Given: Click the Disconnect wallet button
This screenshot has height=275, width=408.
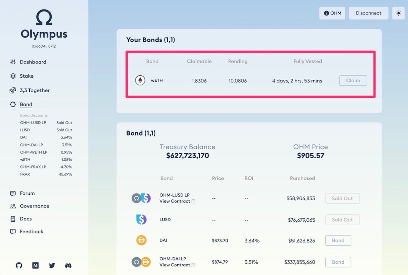Looking at the screenshot, I should [x=369, y=13].
